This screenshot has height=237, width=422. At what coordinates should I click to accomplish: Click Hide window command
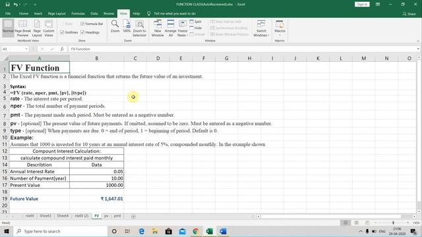click(x=196, y=28)
